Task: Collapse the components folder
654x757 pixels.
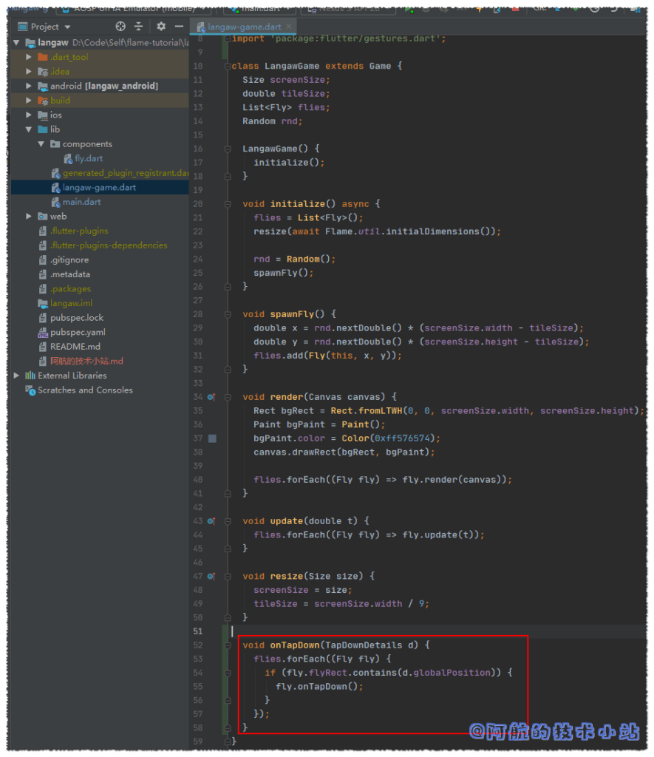Action: coord(41,144)
